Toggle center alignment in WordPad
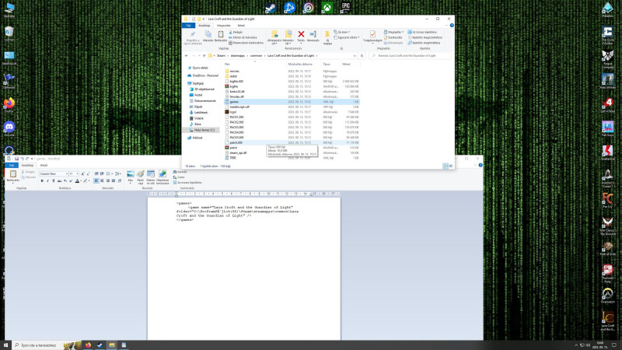 (x=102, y=181)
